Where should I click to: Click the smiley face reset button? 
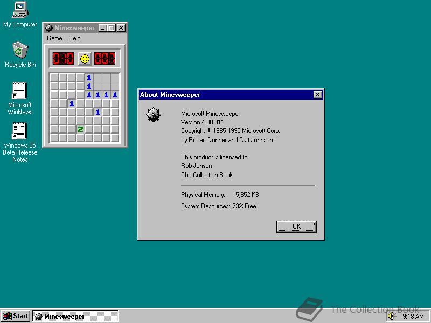pos(85,59)
